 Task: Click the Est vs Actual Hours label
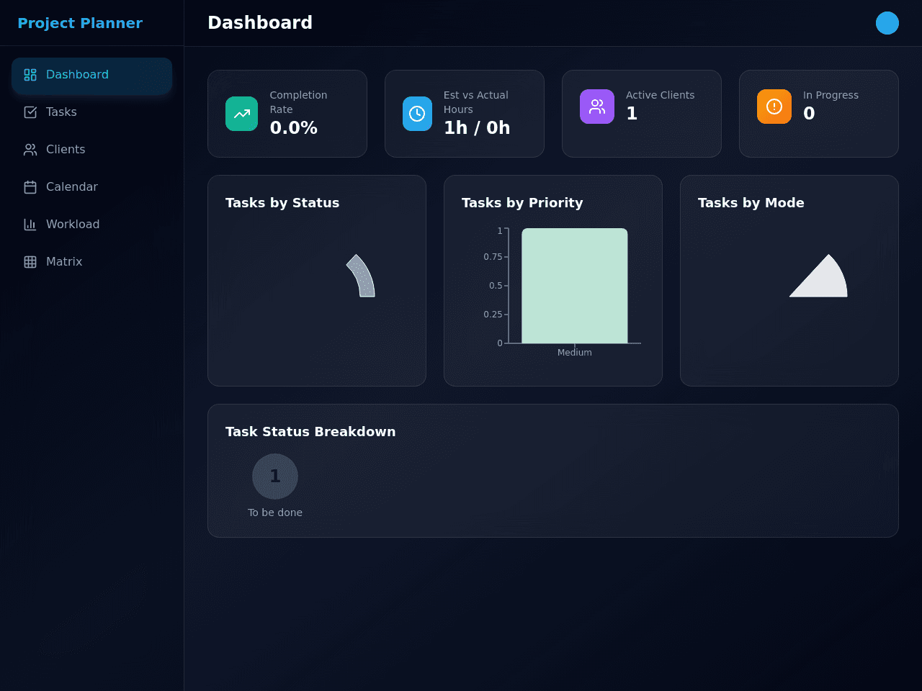476,102
